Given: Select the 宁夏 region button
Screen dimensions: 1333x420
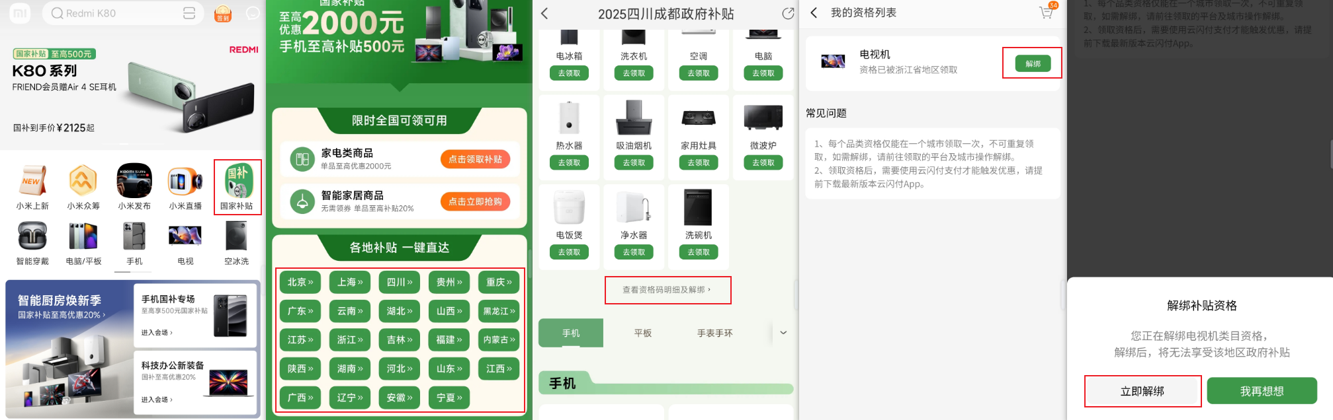Looking at the screenshot, I should pos(449,398).
